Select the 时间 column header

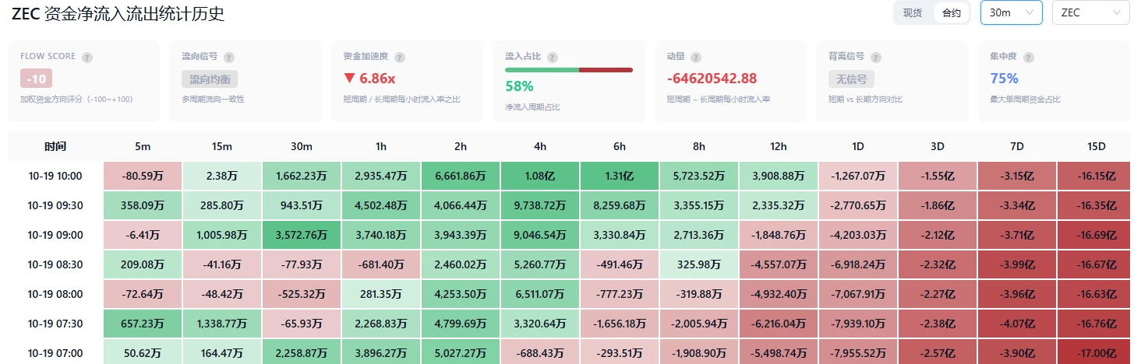point(55,146)
